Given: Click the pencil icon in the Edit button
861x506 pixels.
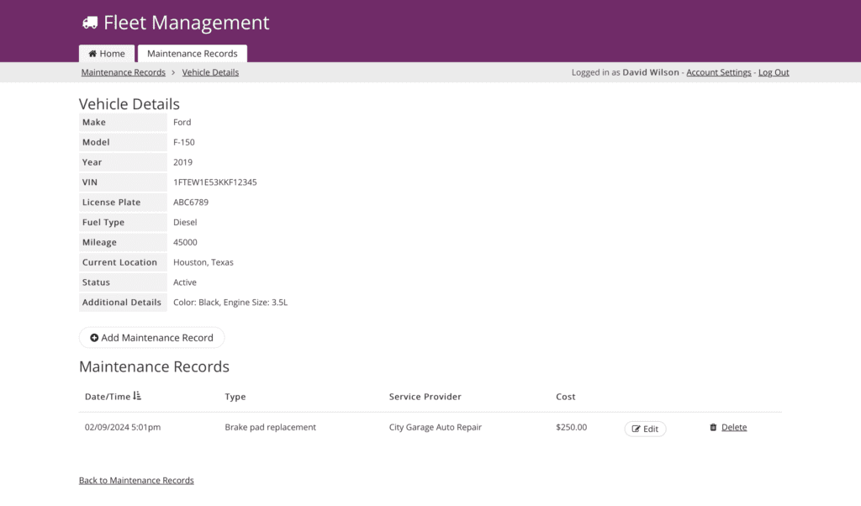Looking at the screenshot, I should (x=637, y=429).
